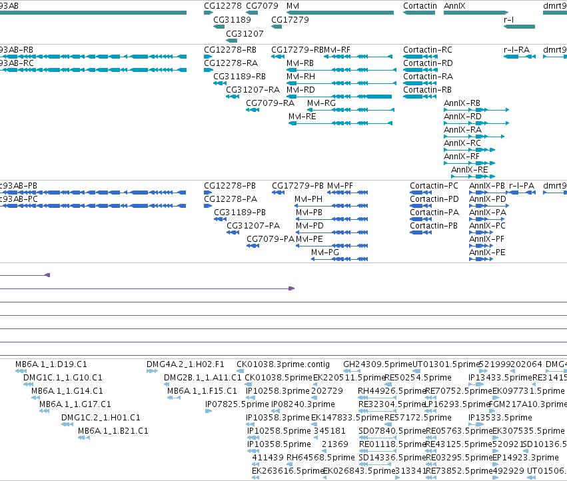This screenshot has height=481, width=567.
Task: Click transcript AnnIX-RF
Action: coord(462,157)
